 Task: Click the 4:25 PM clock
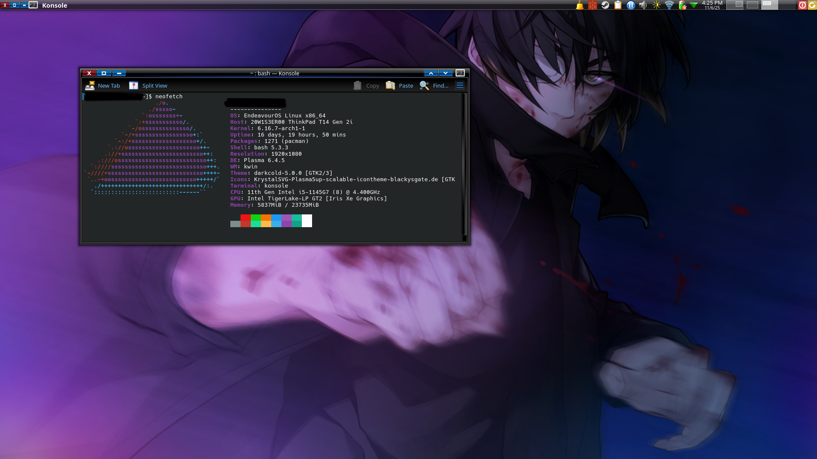coord(712,5)
